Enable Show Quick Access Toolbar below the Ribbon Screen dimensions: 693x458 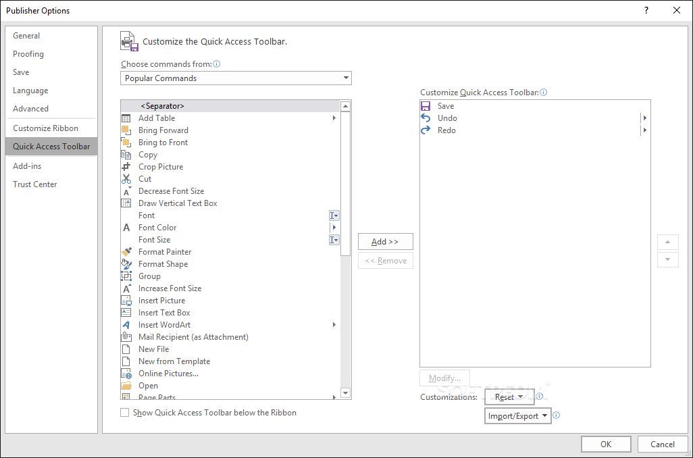point(125,413)
